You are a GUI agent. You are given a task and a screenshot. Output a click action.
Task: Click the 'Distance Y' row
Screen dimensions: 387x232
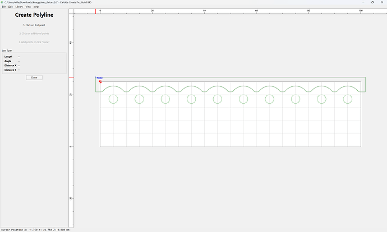tap(34, 70)
